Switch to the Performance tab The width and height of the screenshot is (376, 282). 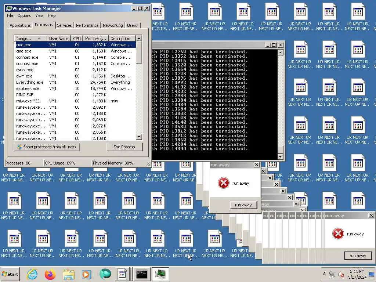point(87,25)
